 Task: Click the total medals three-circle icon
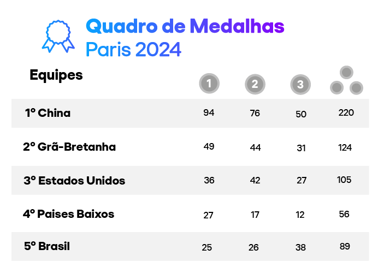point(346,80)
